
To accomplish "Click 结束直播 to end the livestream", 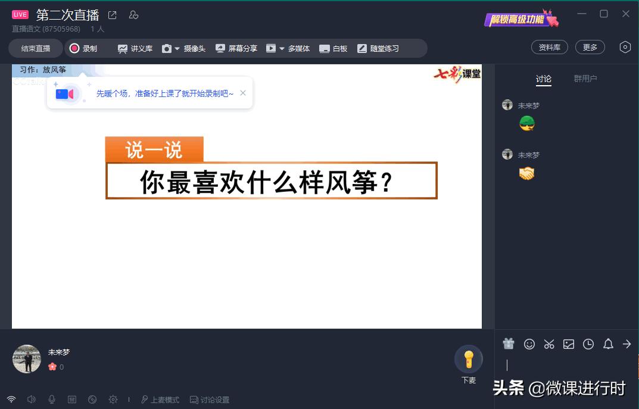I will (x=35, y=48).
